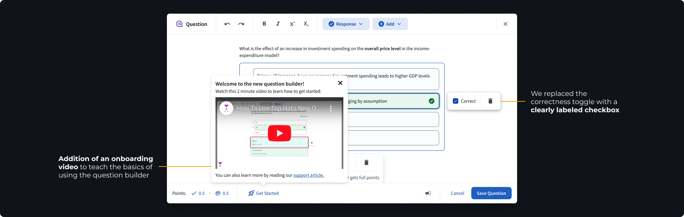Apply superscript formatting

coord(292,24)
